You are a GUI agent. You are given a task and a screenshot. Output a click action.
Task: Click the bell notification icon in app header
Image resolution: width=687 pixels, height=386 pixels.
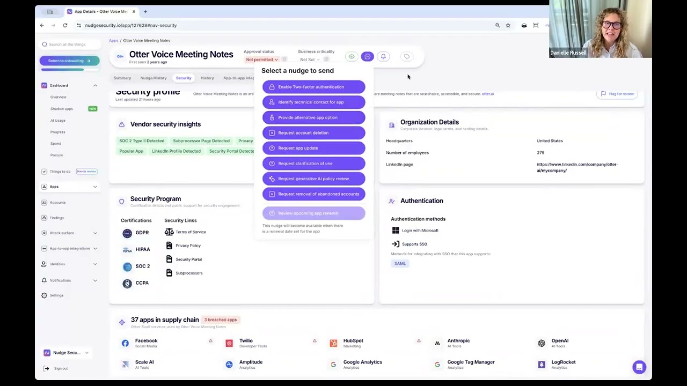383,56
